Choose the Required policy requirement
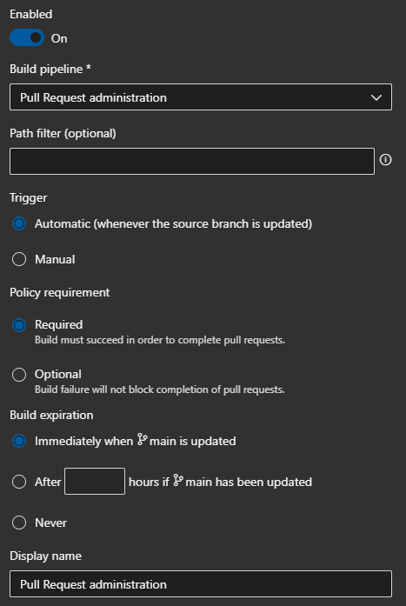 (x=19, y=325)
